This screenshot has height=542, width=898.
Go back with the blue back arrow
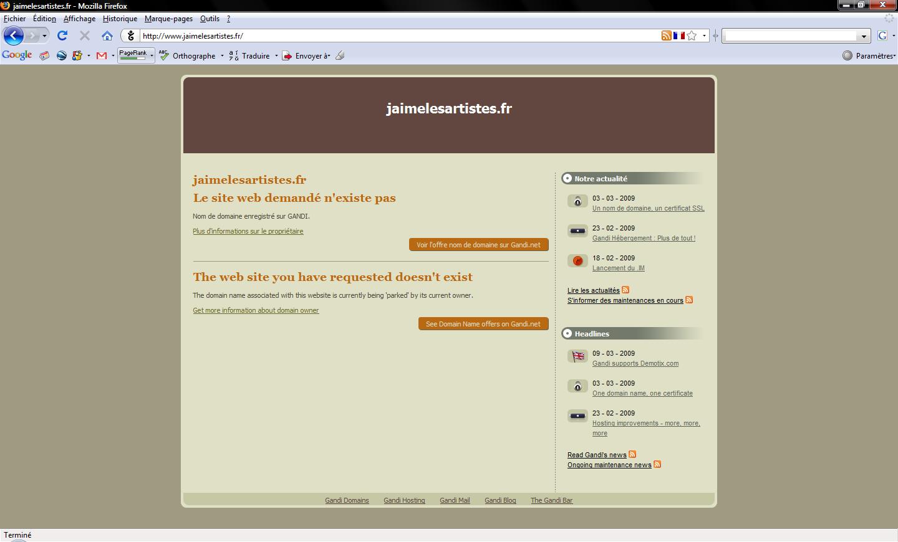click(x=13, y=36)
